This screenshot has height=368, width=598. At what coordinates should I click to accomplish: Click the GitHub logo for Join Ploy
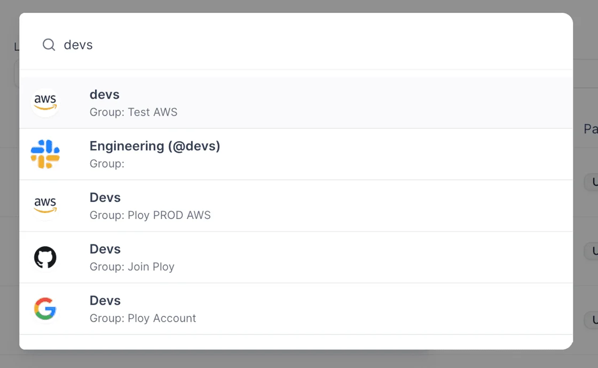(x=45, y=257)
